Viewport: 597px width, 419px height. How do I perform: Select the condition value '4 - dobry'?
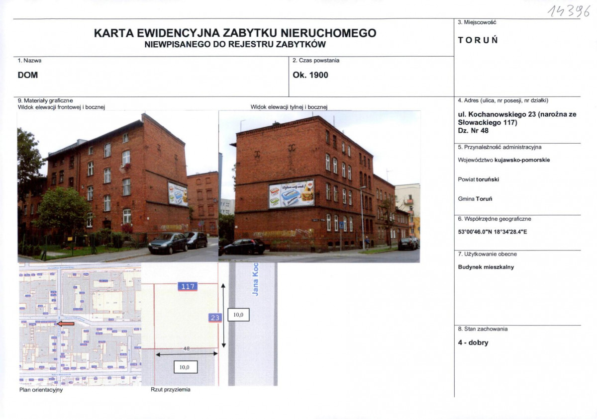[473, 343]
